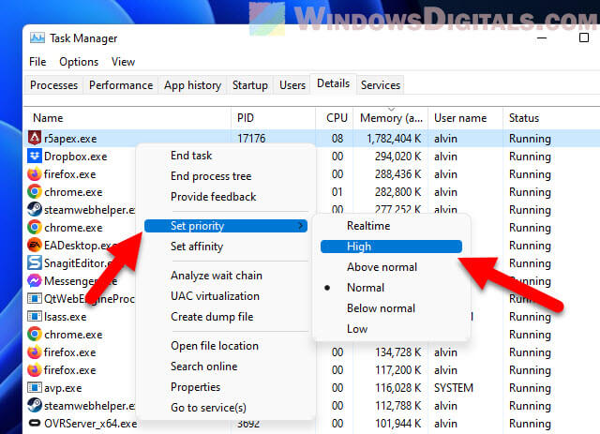Sort by the Name column header
The width and height of the screenshot is (600, 434).
(127, 118)
